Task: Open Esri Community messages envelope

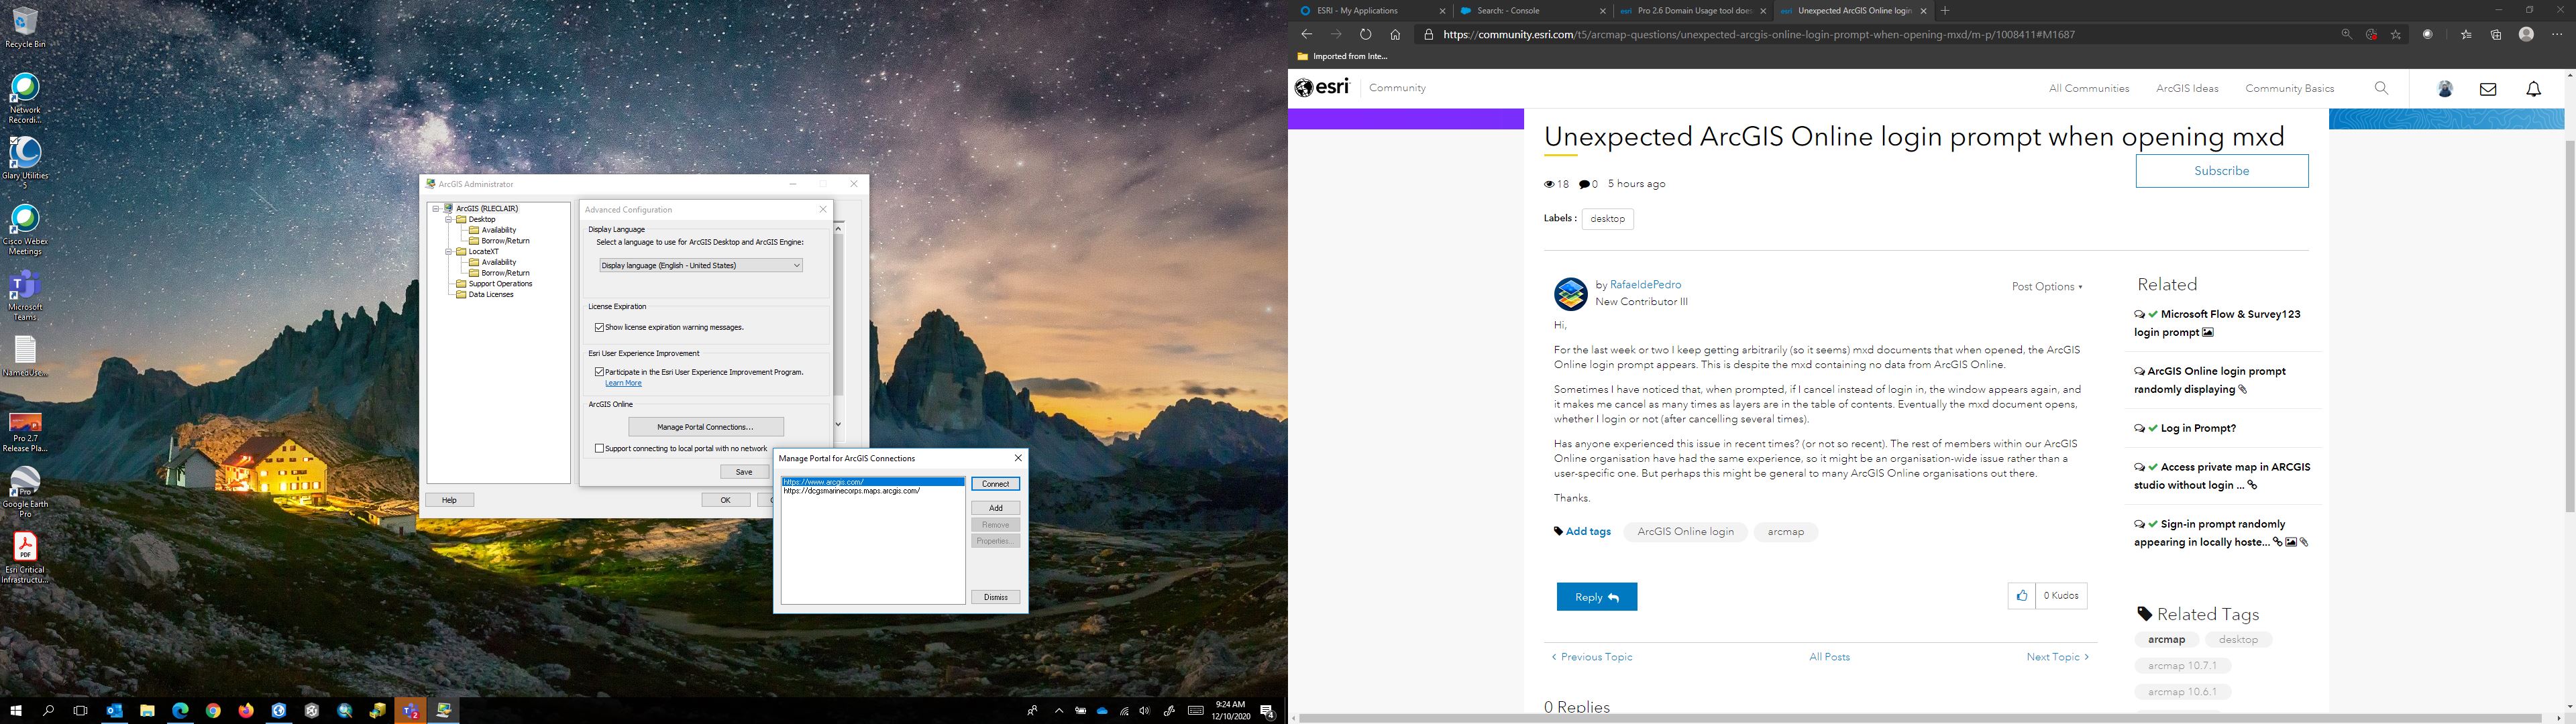Action: click(x=2488, y=89)
